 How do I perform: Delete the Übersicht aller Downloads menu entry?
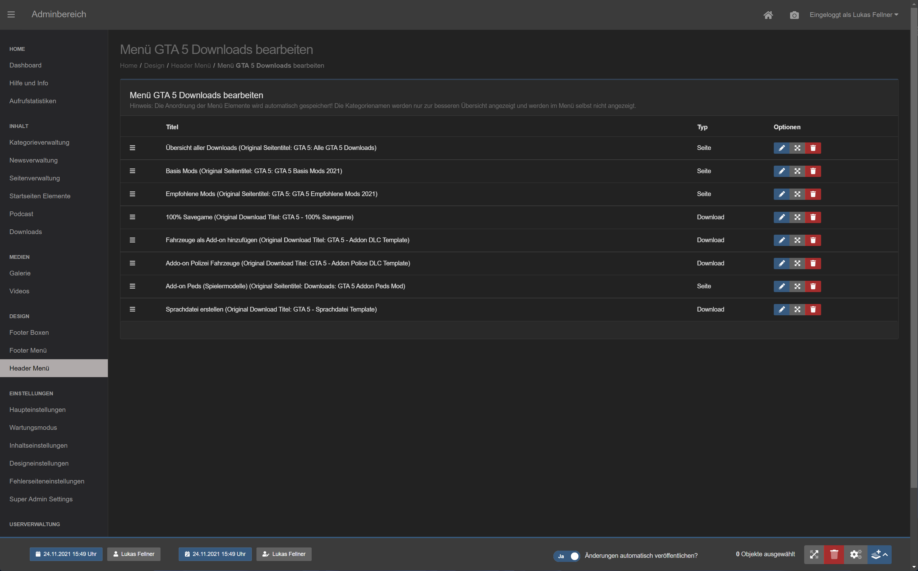[x=813, y=148]
